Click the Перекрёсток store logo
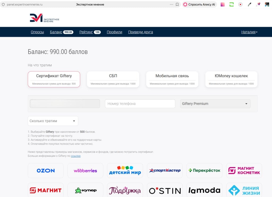Image resolution: width=272 pixels, height=197 pixels. (204, 171)
